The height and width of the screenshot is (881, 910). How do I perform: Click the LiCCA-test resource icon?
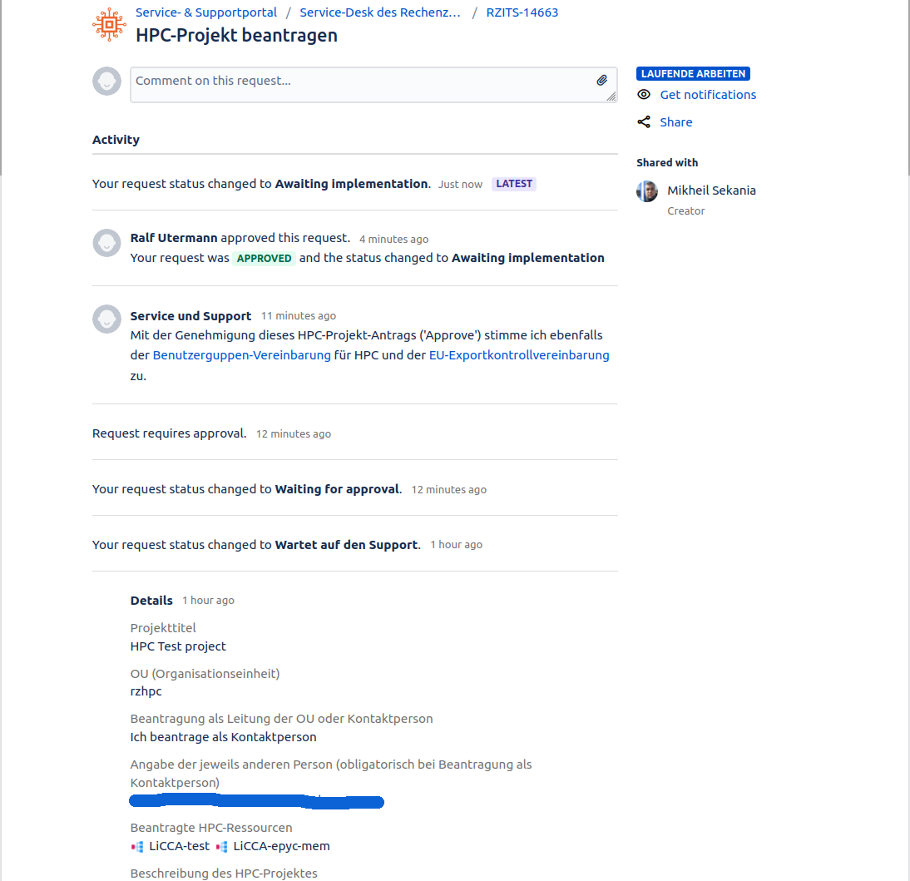(137, 847)
